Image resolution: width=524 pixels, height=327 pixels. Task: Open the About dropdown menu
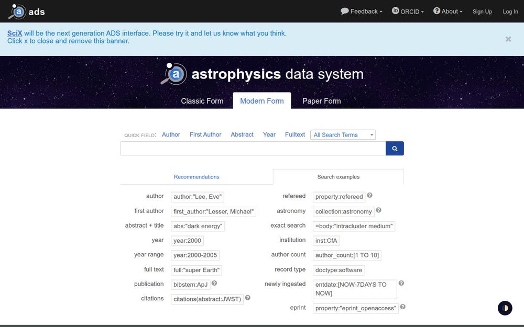(x=448, y=12)
